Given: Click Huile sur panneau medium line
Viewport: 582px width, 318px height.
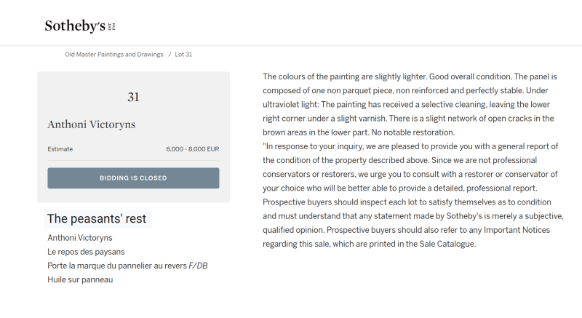Looking at the screenshot, I should tap(80, 279).
